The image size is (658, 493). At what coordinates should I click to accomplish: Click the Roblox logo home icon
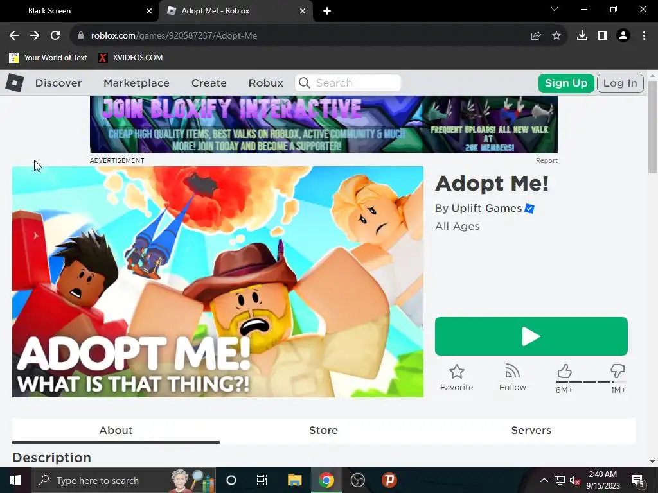tap(15, 83)
